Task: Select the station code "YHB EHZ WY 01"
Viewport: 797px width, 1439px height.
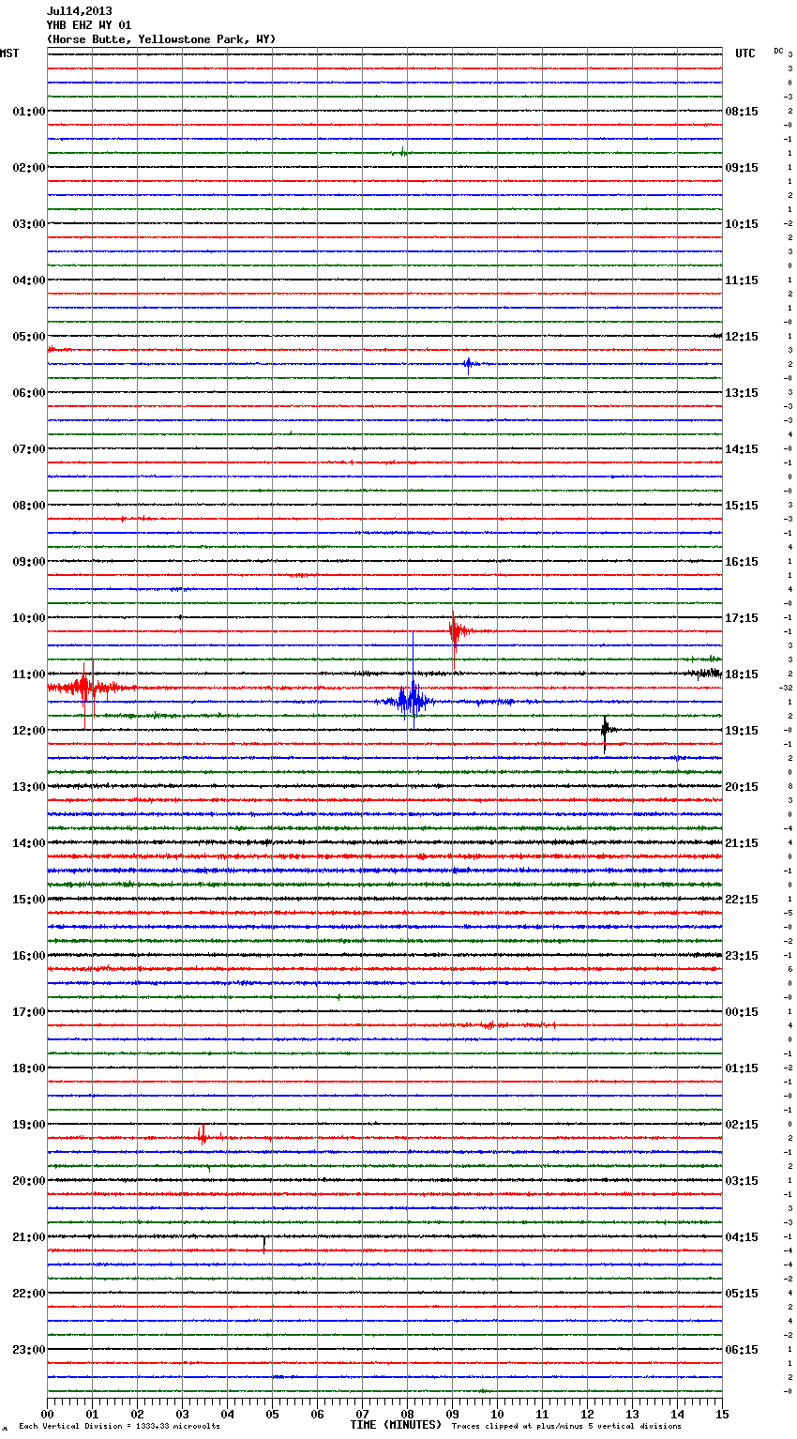Action: click(x=89, y=25)
